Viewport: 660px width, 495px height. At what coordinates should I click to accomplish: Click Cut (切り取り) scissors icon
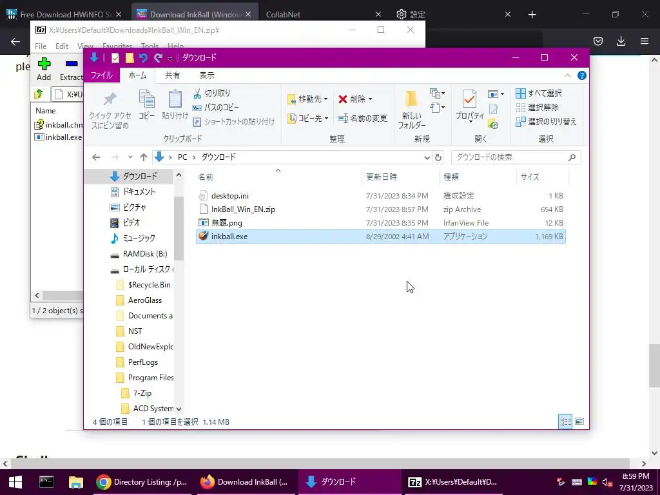pos(197,93)
